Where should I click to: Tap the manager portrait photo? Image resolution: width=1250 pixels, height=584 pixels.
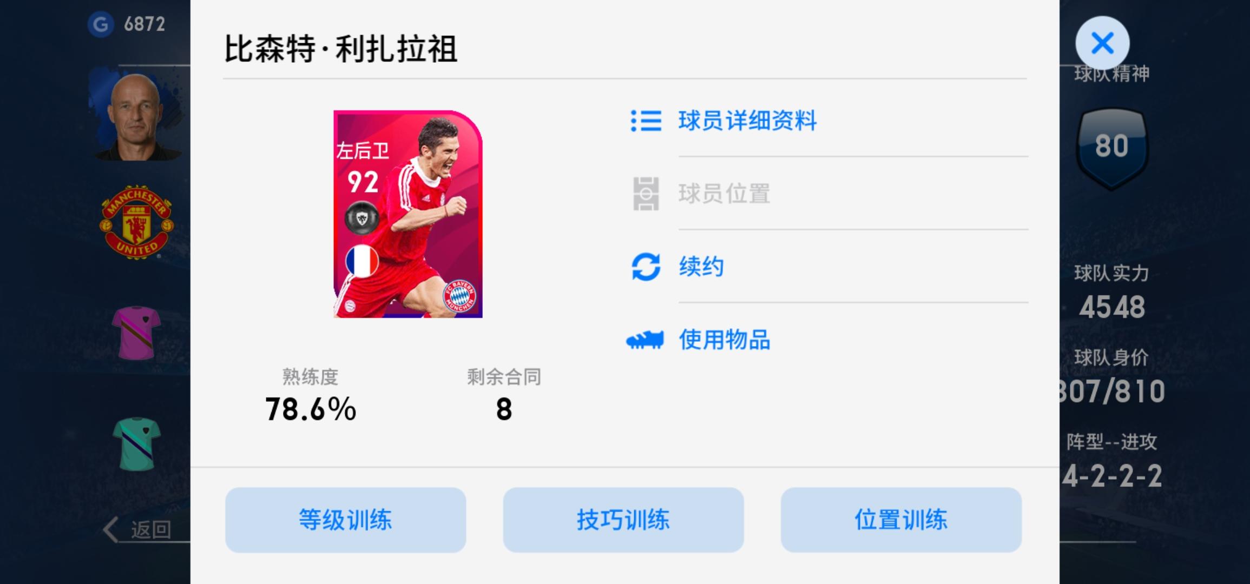click(x=135, y=115)
